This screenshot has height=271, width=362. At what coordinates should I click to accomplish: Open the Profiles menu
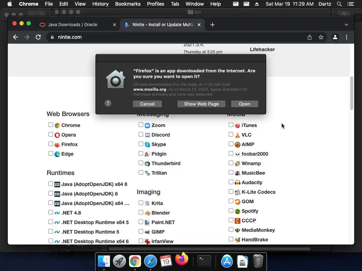pyautogui.click(x=156, y=4)
